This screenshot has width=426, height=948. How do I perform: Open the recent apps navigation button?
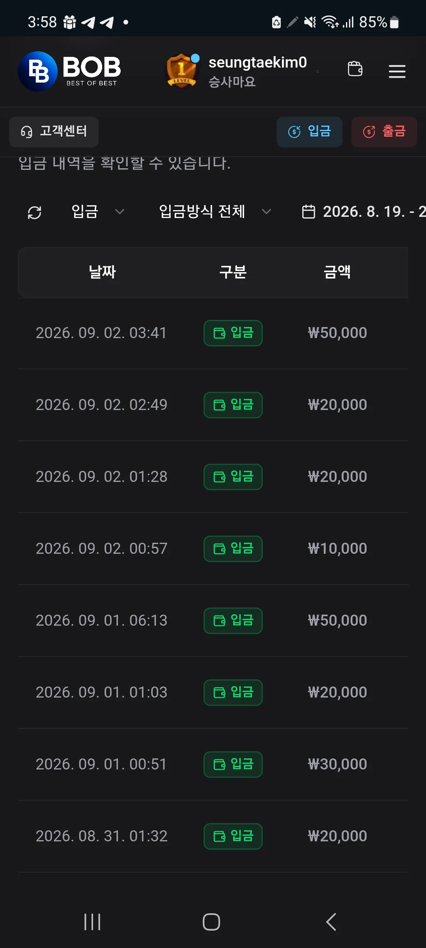point(92,922)
